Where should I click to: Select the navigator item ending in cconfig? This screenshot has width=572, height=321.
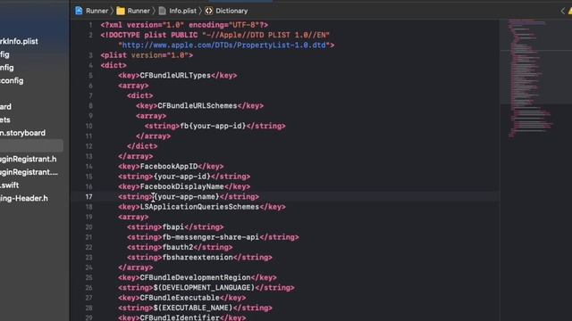click(12, 81)
